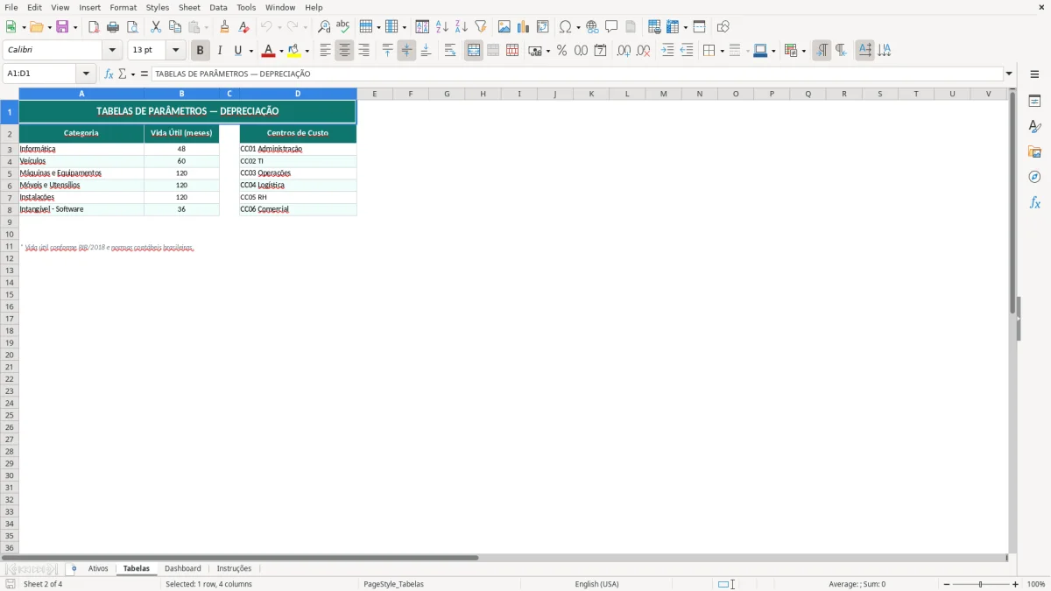Select the Ativos sheet tab

(x=98, y=568)
